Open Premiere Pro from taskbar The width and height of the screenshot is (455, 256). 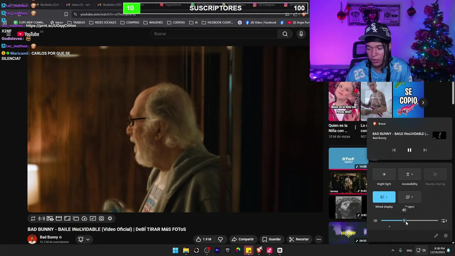click(x=217, y=250)
